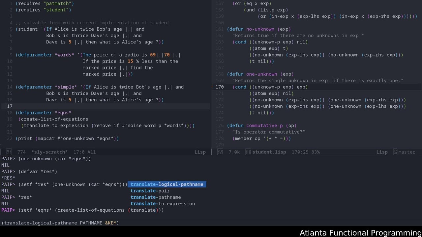422x237 pixels.
Task: Click *simple* in the defparameter form
Action: 66,87
